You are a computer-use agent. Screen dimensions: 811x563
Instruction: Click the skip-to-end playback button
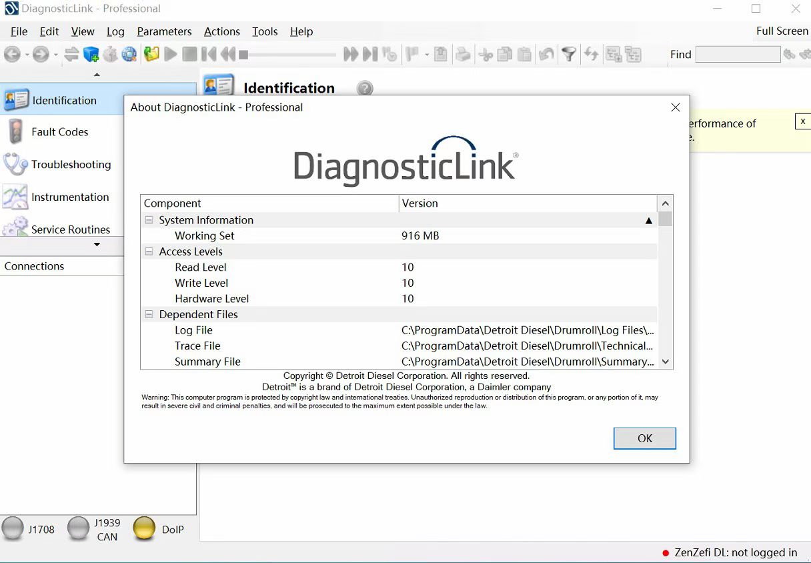point(370,55)
